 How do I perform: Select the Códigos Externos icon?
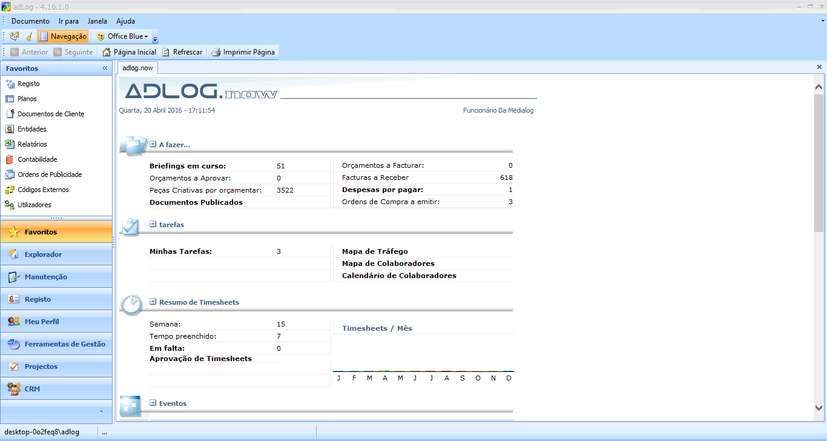pos(10,190)
